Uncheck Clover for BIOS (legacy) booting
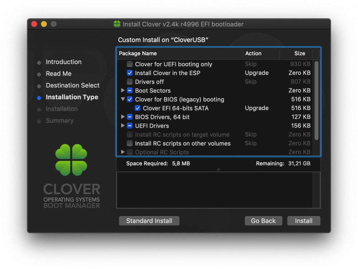The width and height of the screenshot is (358, 269). tap(130, 99)
